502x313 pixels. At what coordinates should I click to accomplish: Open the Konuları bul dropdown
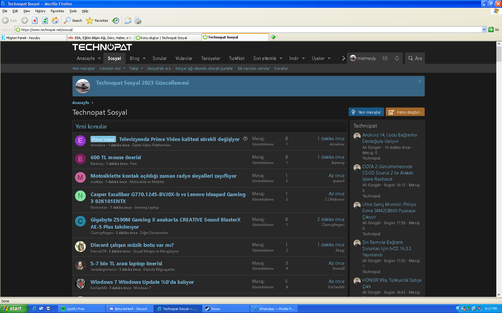112,69
